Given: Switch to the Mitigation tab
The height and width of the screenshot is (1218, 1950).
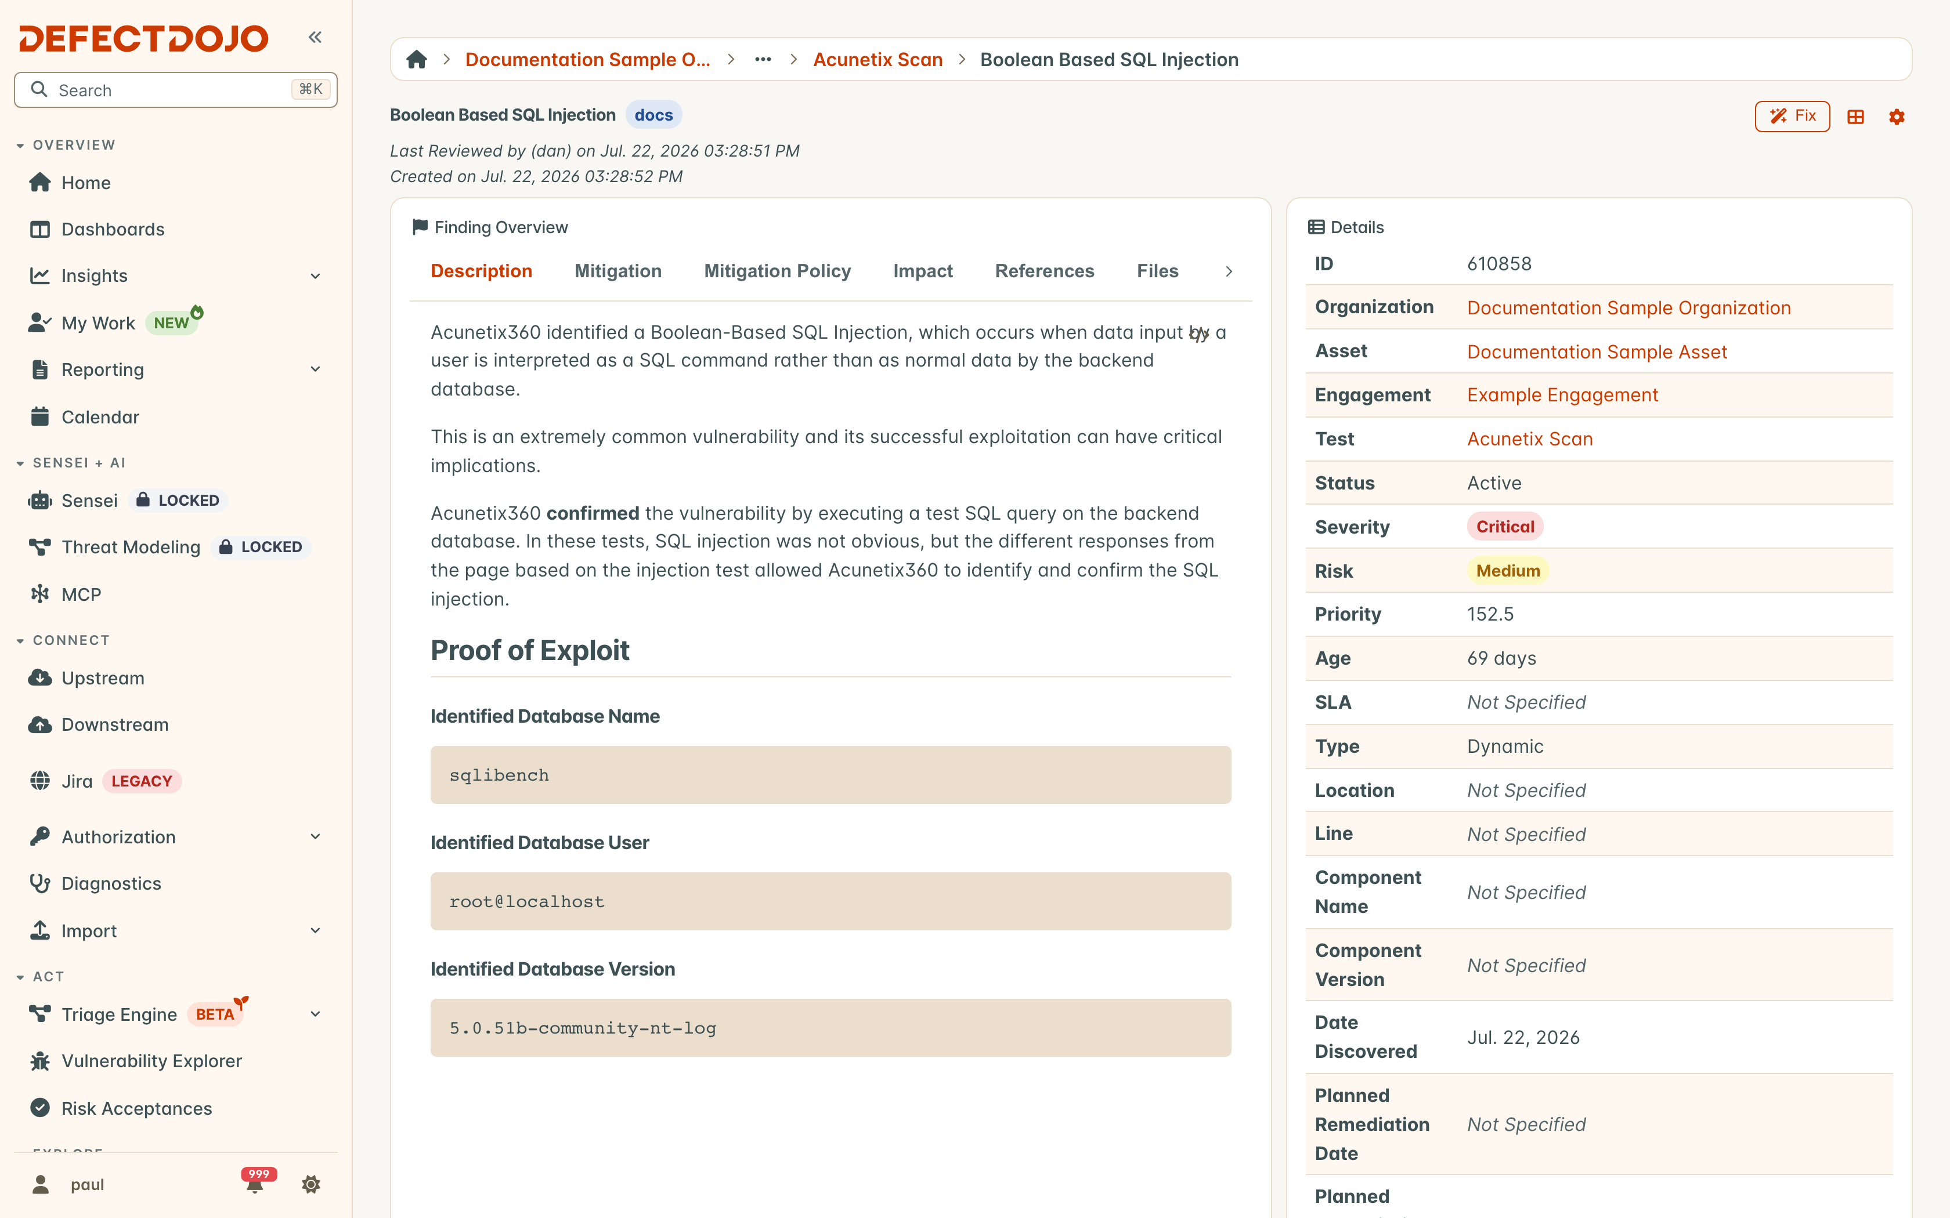Looking at the screenshot, I should click(617, 271).
